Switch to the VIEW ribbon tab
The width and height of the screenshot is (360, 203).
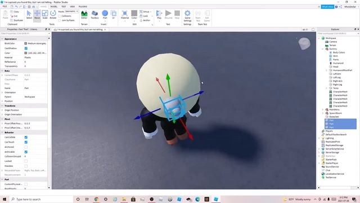click(73, 7)
